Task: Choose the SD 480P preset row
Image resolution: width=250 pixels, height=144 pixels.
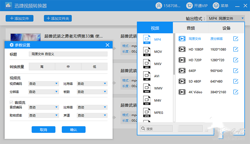Action: 209,81
